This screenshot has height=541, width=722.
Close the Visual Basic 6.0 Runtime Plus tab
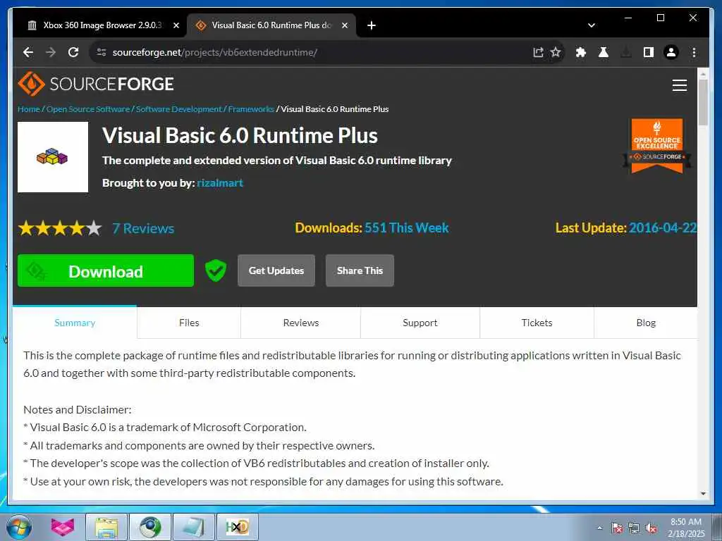click(x=344, y=25)
